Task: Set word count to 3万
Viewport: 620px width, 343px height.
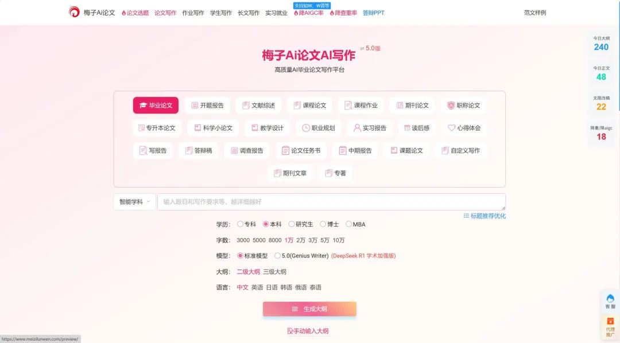Action: coord(313,240)
